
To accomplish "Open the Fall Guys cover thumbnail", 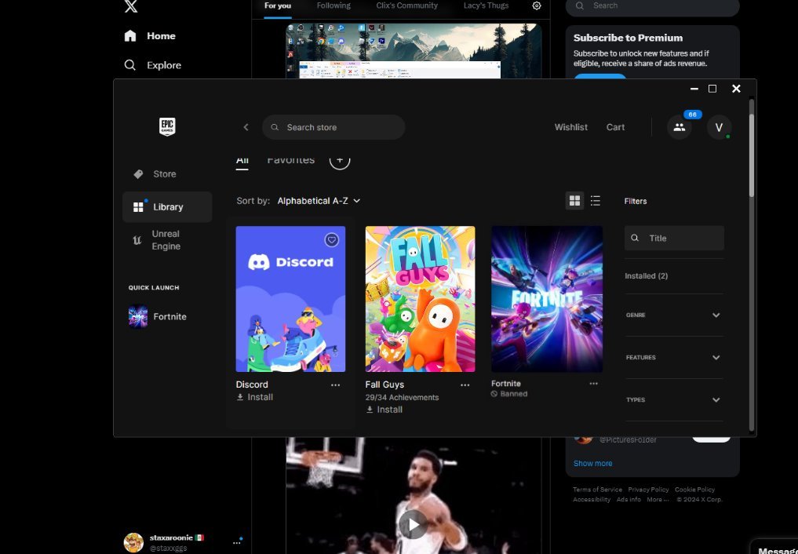I will tap(420, 299).
